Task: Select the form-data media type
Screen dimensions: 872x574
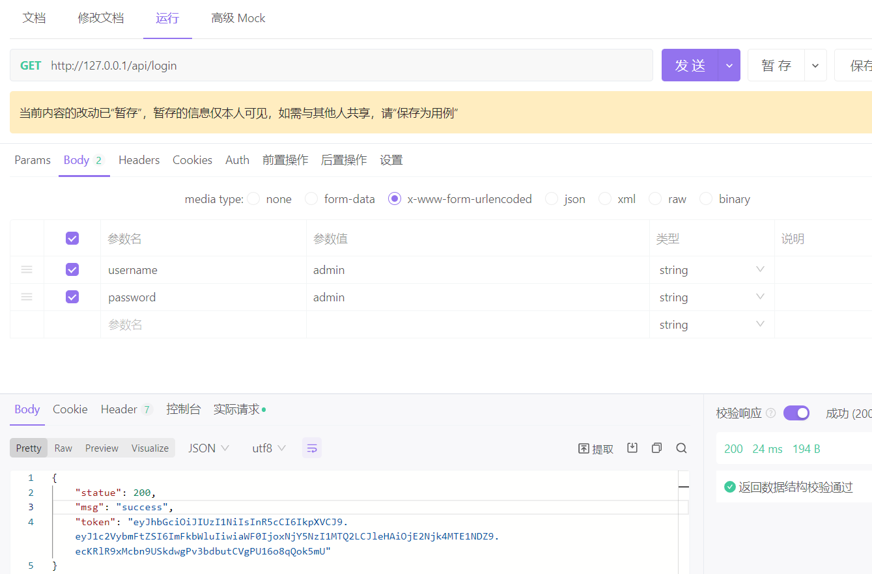Action: click(311, 198)
